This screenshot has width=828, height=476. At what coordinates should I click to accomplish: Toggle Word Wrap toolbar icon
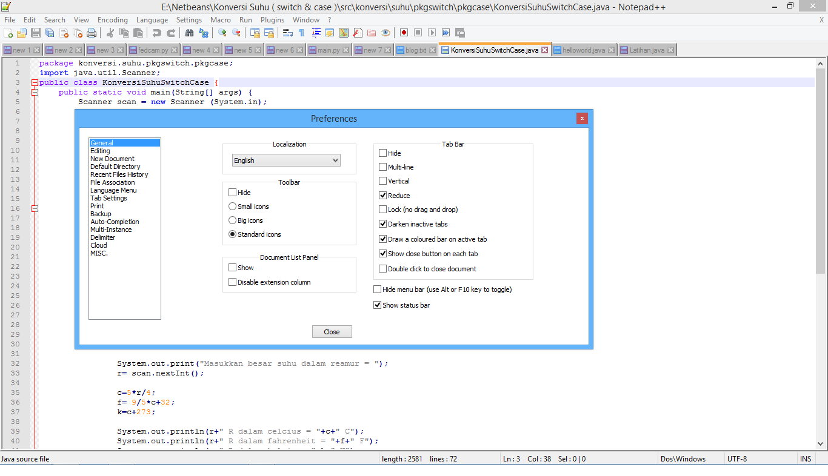coord(287,33)
